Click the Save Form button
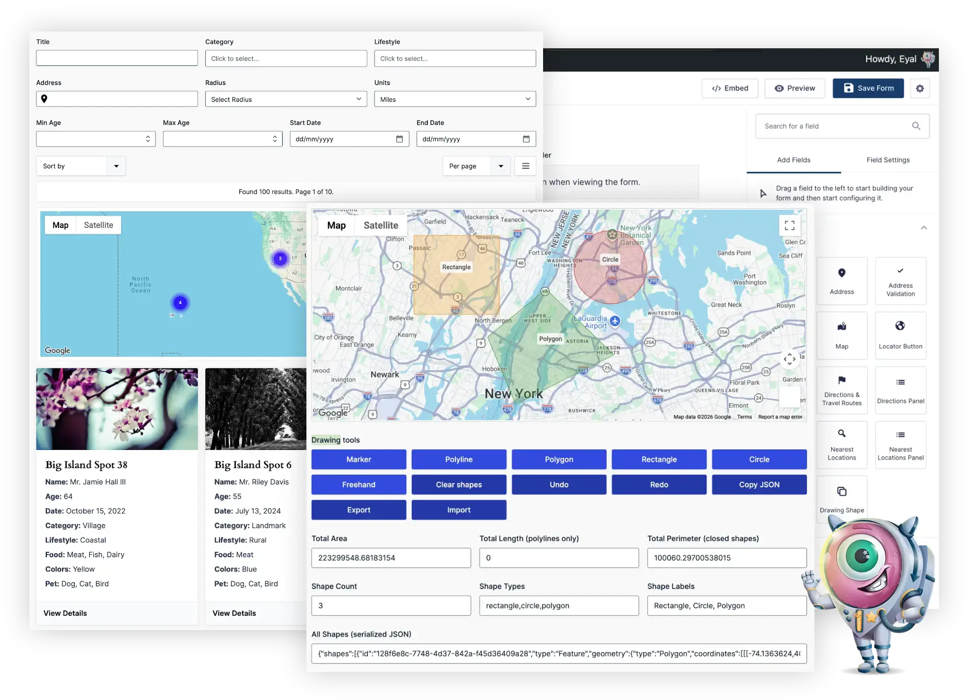968x700 pixels. [x=868, y=88]
